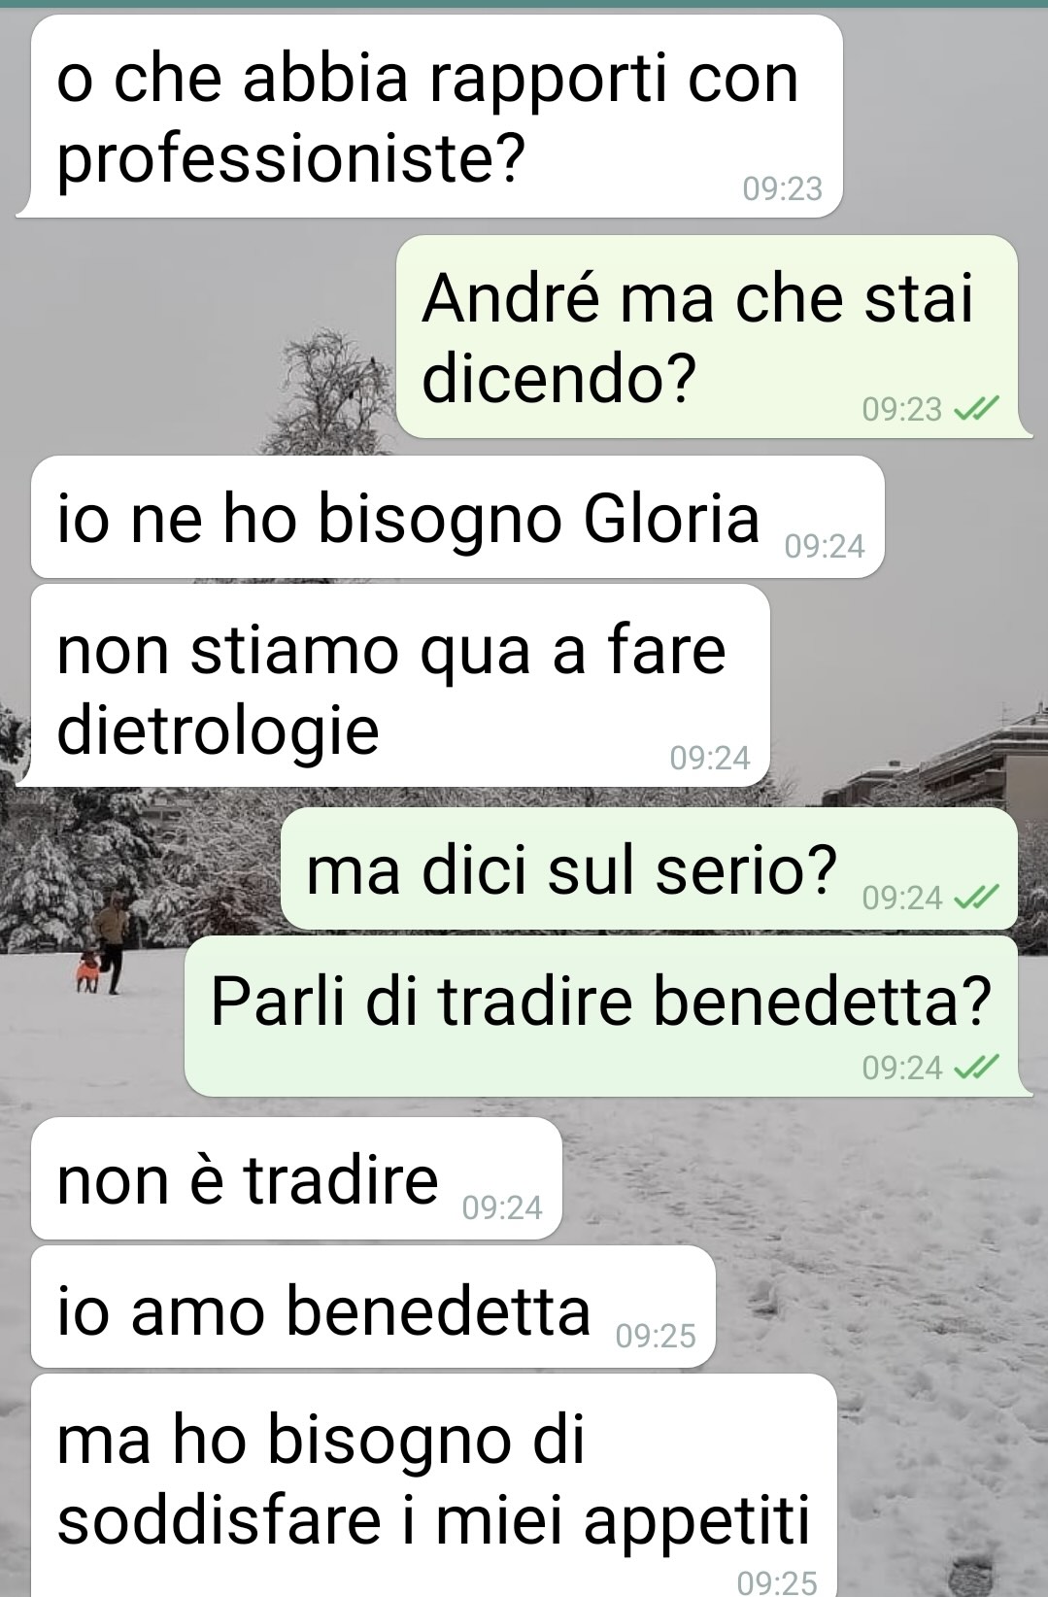Click the 09:23 timestamp on the professioniste message
Viewport: 1048px width, 1597px height.
click(783, 188)
